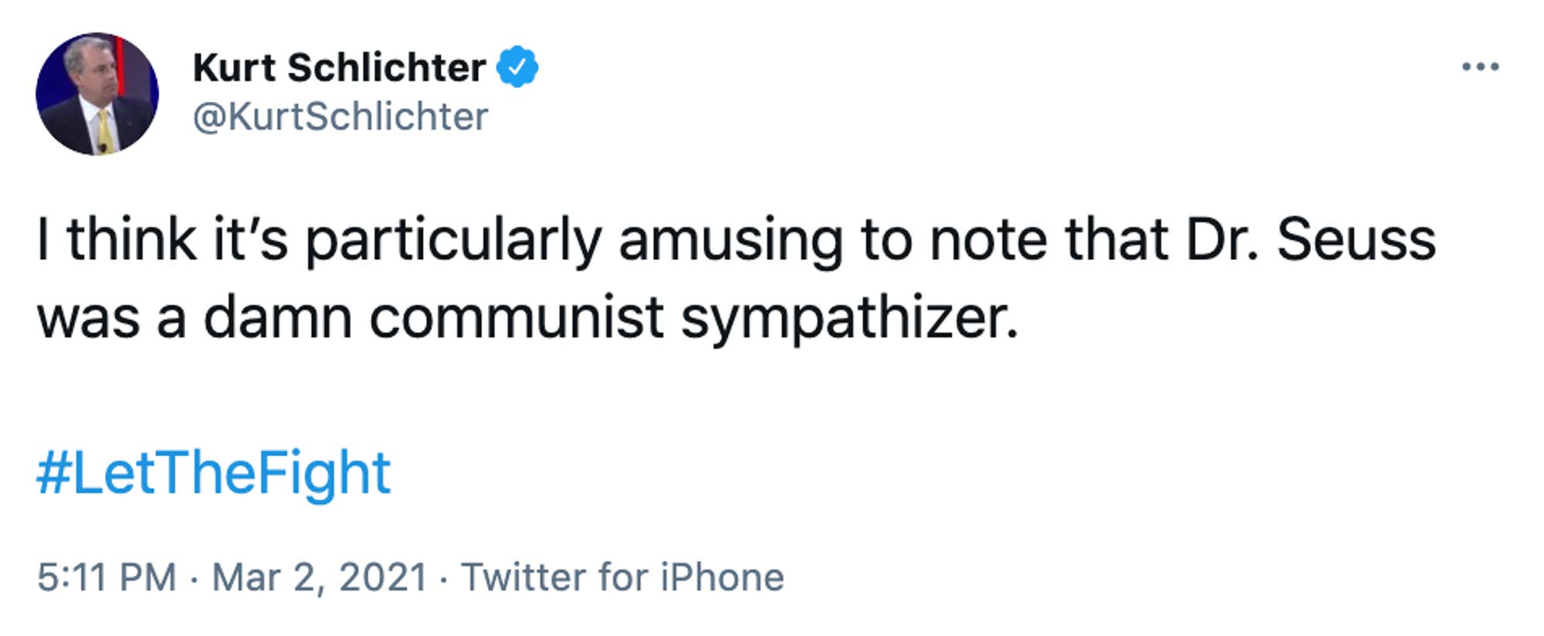The height and width of the screenshot is (636, 1544).
Task: Click the tweet's second line of text
Action: coord(527,318)
